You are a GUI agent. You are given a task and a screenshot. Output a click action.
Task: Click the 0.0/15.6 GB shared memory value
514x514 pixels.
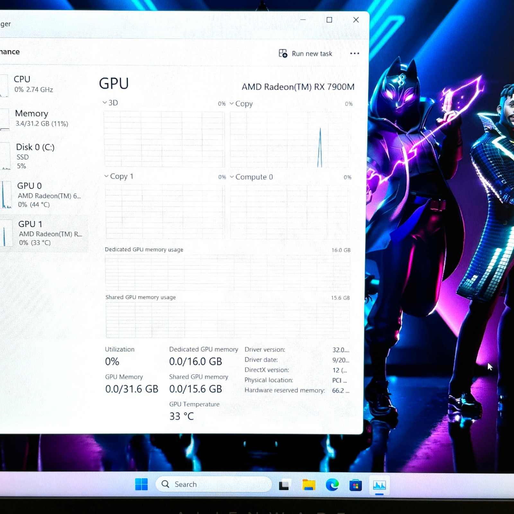pos(196,389)
